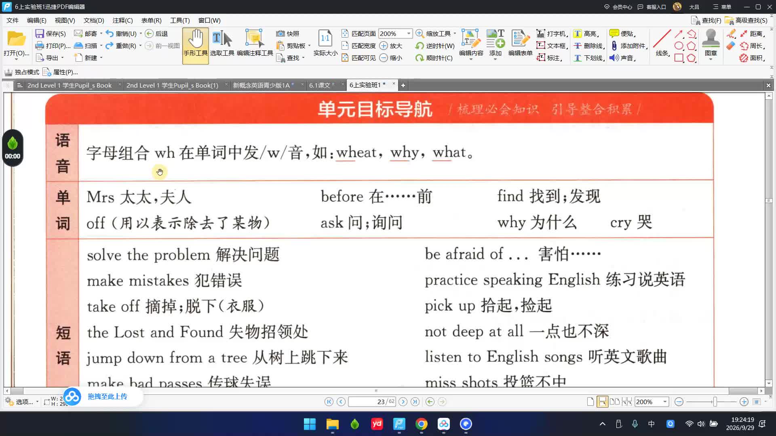Adjust the zoom slider handle
The height and width of the screenshot is (436, 776).
(715, 402)
